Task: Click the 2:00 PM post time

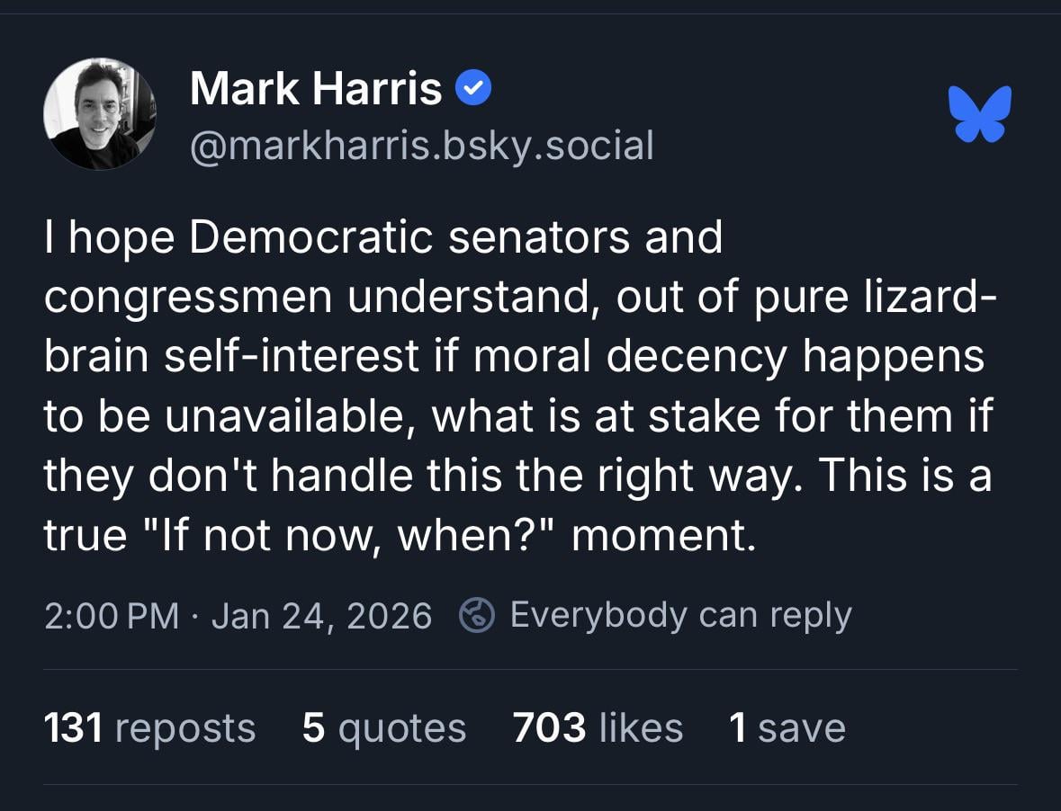Action: 111,617
